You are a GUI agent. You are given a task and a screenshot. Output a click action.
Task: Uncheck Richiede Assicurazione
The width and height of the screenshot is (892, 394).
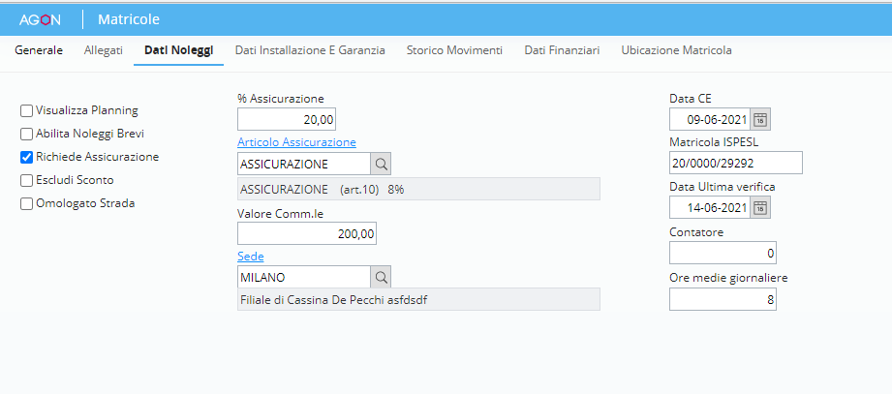[27, 157]
